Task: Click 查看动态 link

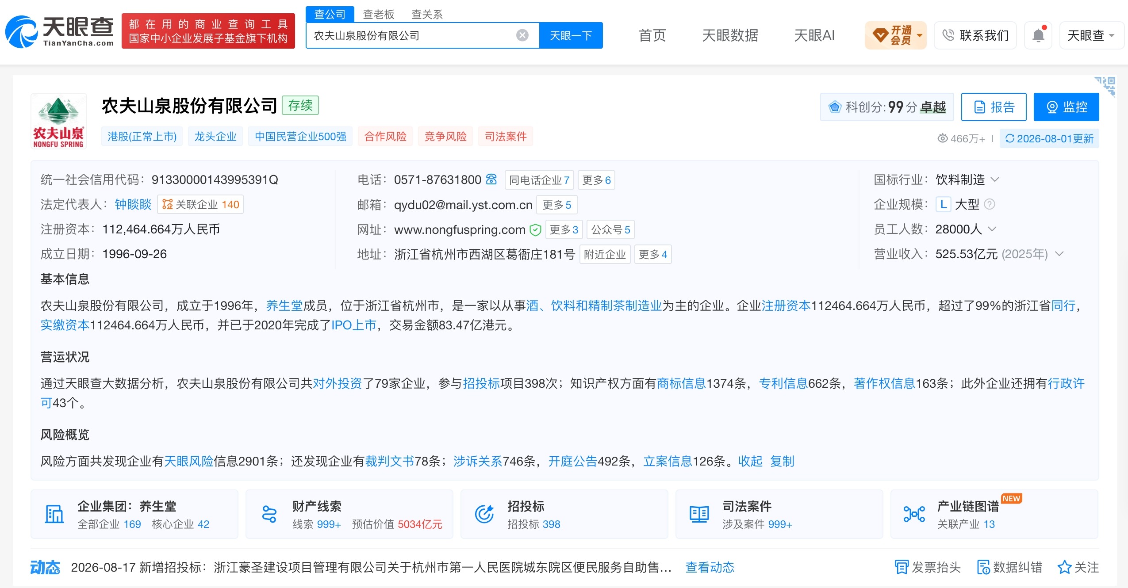Action: pos(710,567)
